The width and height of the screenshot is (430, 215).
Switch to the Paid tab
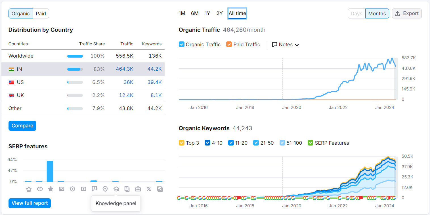(41, 14)
